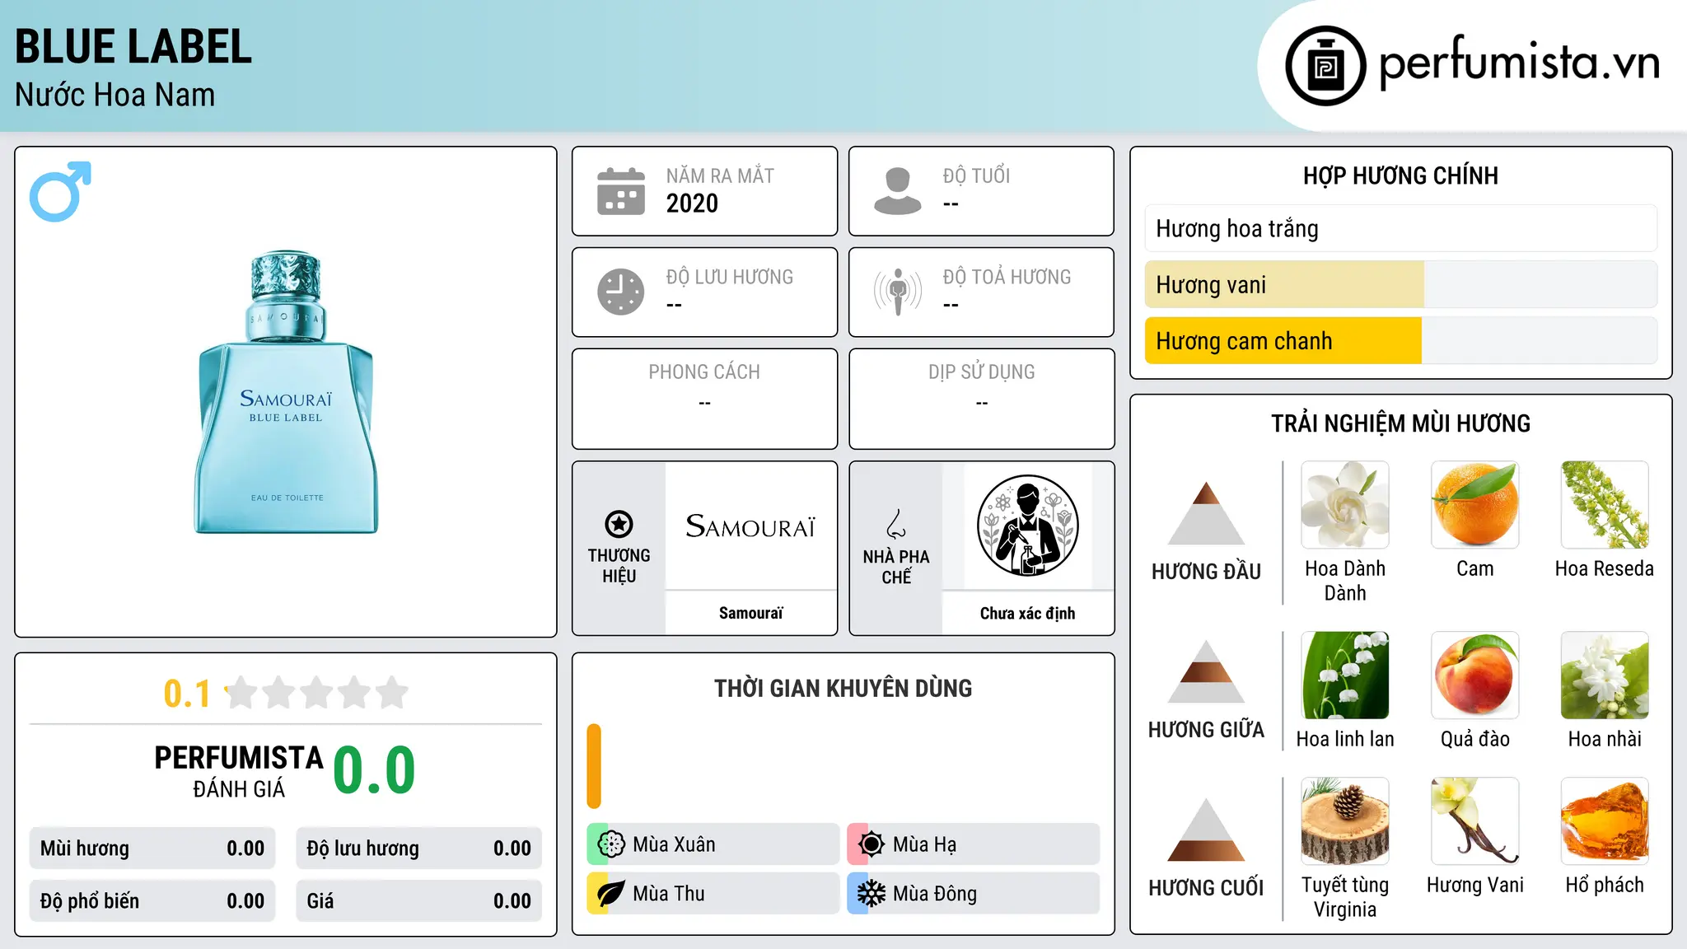Click the Giá score box

click(418, 901)
